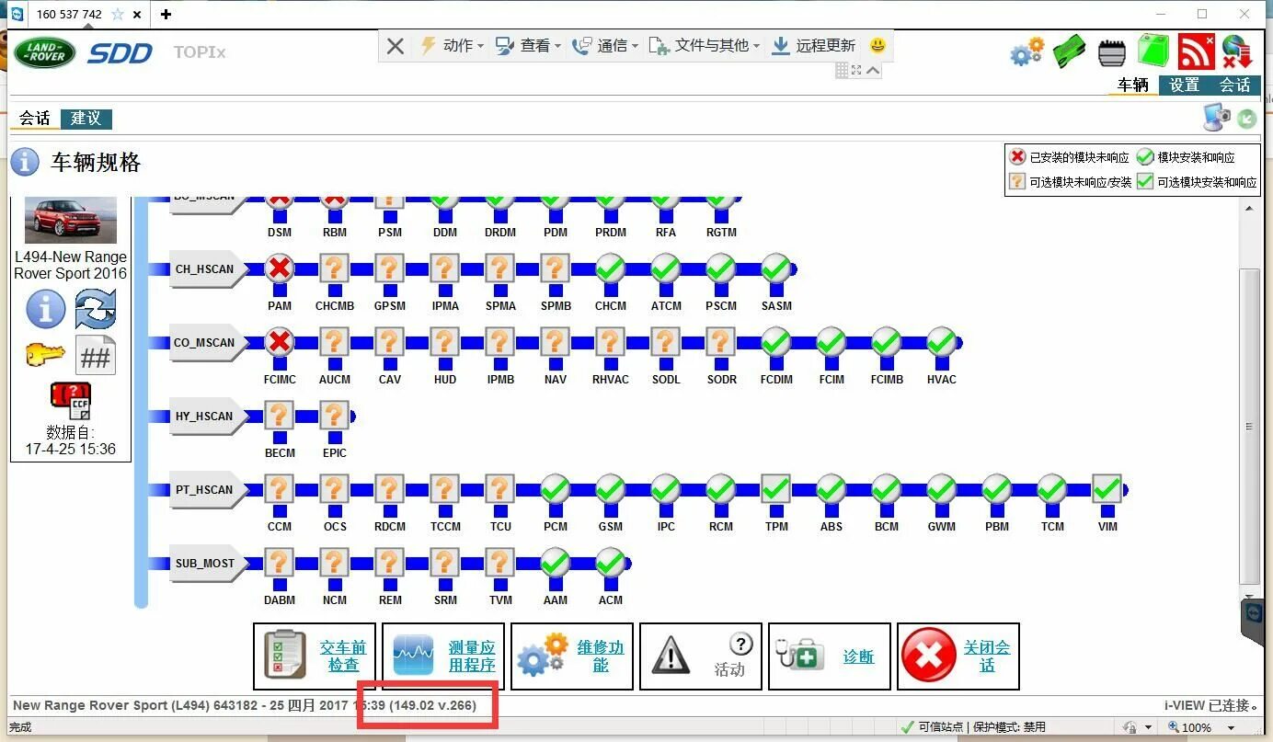Click the 活动 warning button
The height and width of the screenshot is (742, 1273).
pyautogui.click(x=700, y=656)
